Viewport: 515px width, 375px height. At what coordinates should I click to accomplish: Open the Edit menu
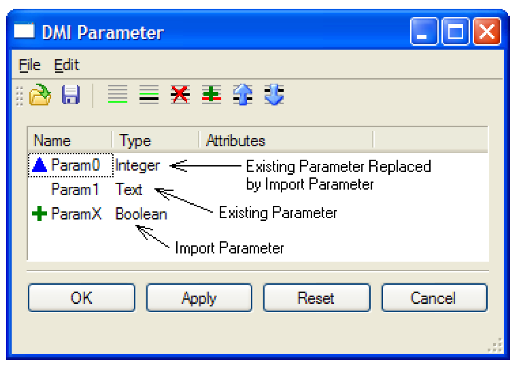(67, 65)
